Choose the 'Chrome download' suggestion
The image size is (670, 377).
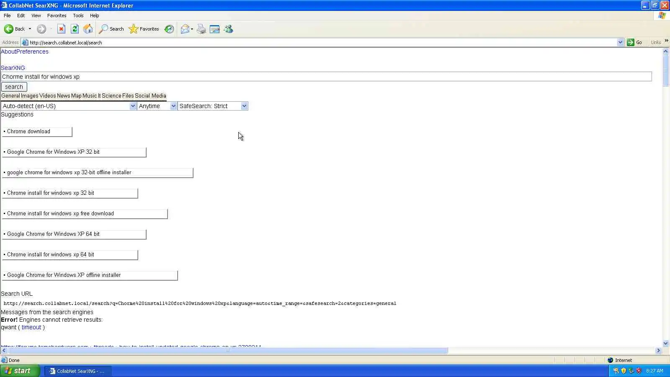click(x=37, y=132)
